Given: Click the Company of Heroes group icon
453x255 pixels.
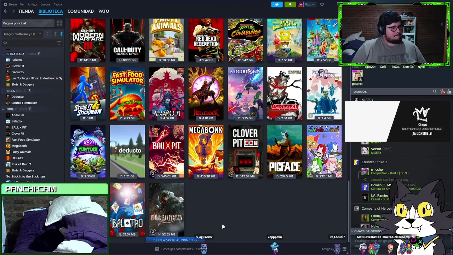Looking at the screenshot, I should [356, 209].
